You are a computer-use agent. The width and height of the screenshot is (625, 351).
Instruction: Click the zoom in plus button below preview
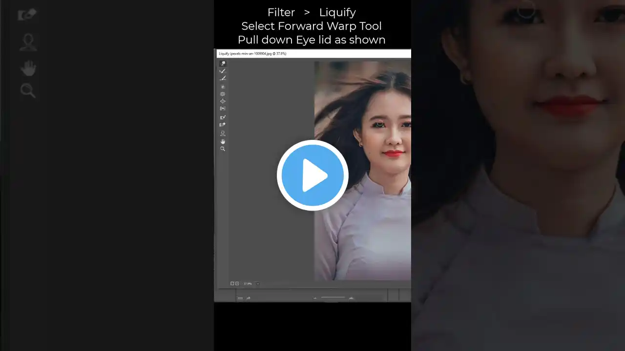[x=237, y=284]
